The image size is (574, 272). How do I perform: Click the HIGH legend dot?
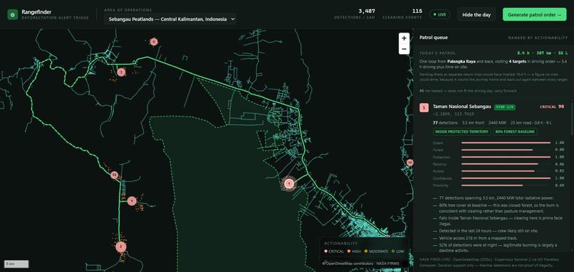point(348,251)
